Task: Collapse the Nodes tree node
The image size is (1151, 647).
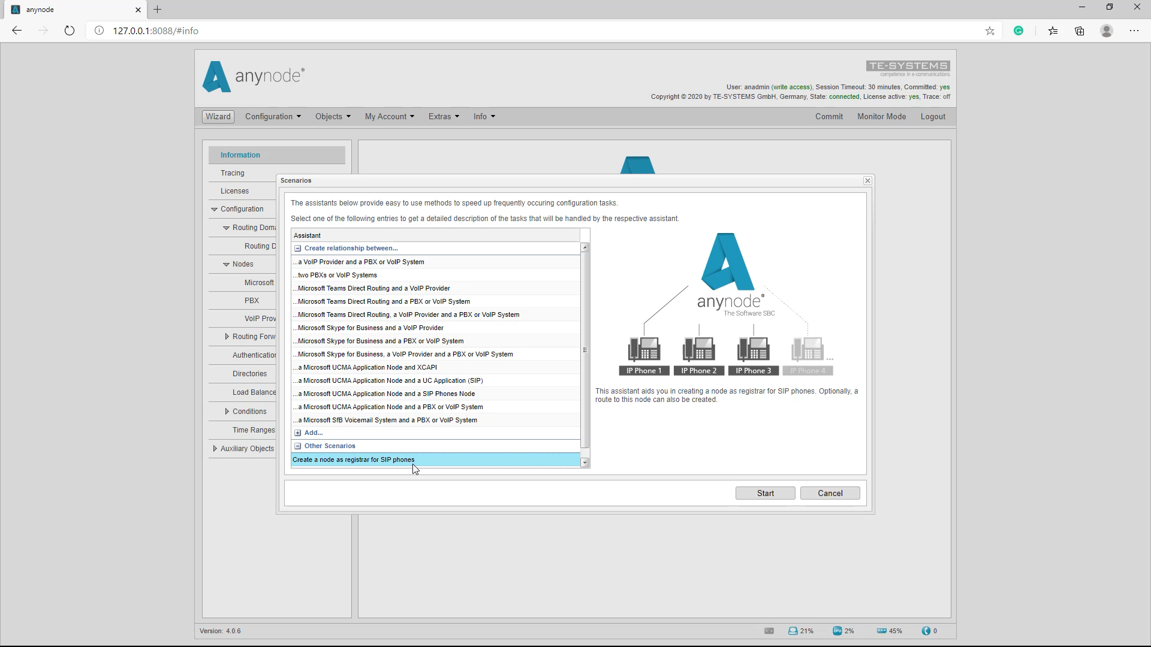Action: coord(226,264)
